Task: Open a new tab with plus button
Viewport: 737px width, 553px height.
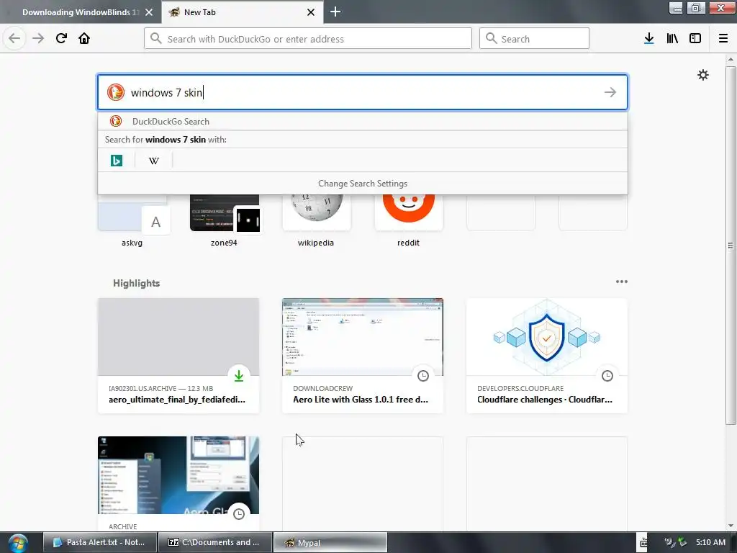Action: coord(335,12)
